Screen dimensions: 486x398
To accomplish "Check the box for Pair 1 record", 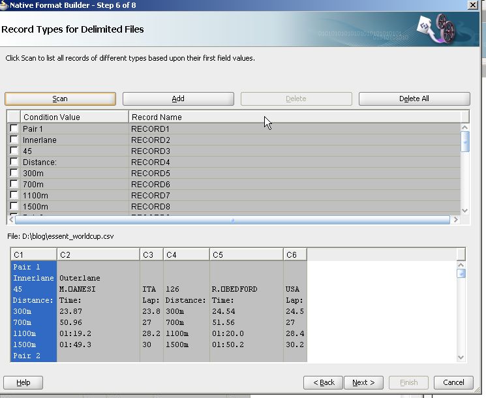I will [x=14, y=129].
